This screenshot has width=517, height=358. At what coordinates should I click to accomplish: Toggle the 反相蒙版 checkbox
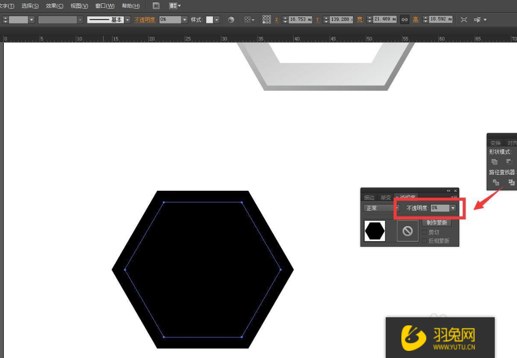(x=425, y=241)
